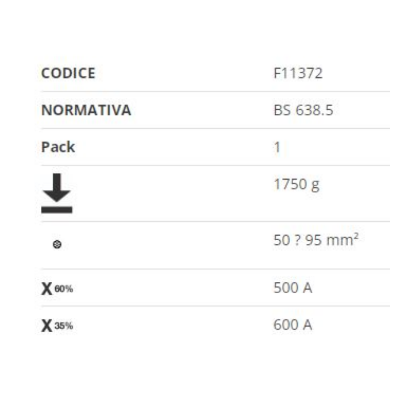
Task: Click the 1750 g weight value
Action: click(x=296, y=185)
